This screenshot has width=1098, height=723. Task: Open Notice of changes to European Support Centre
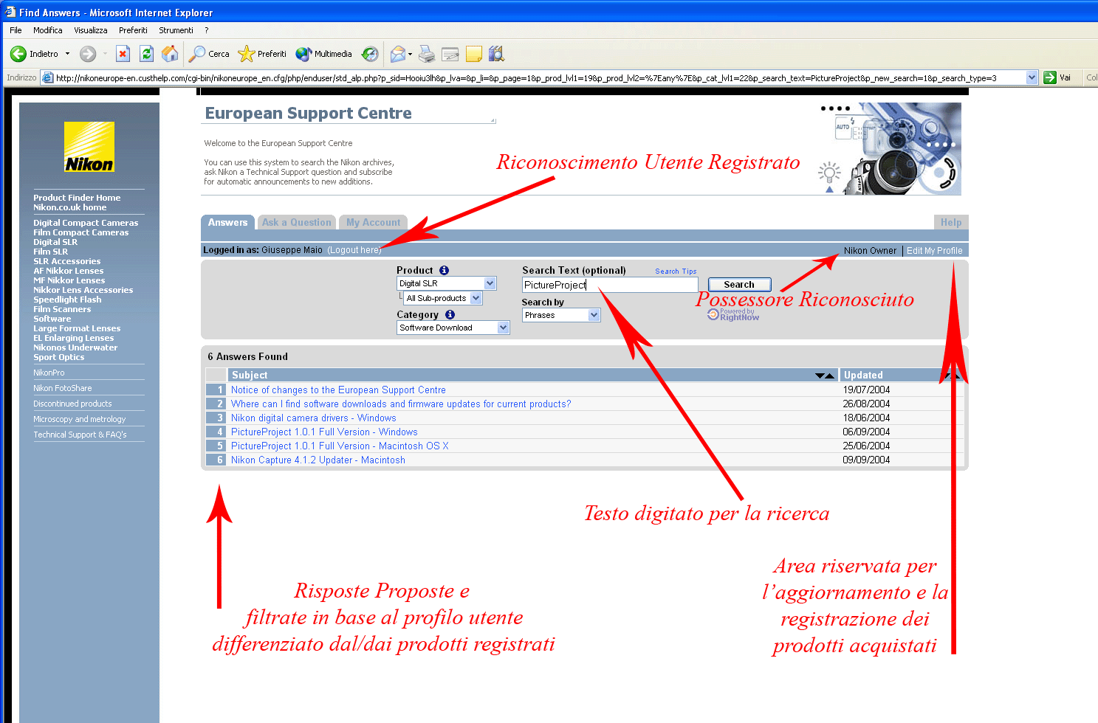tap(338, 390)
